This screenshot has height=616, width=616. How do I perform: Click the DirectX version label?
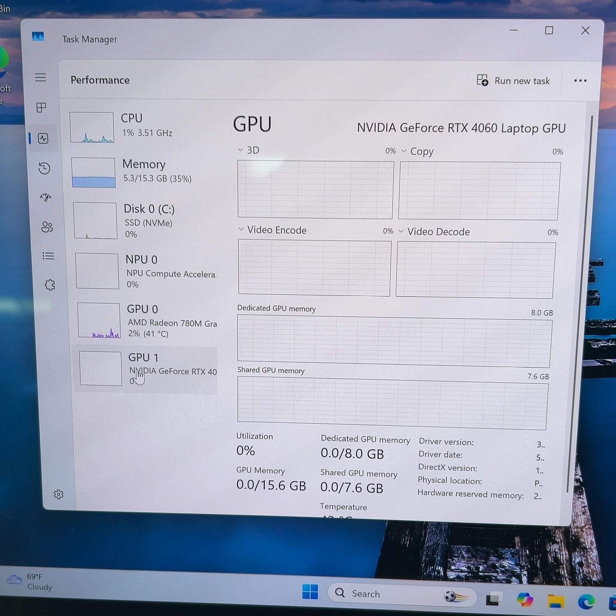tap(448, 468)
